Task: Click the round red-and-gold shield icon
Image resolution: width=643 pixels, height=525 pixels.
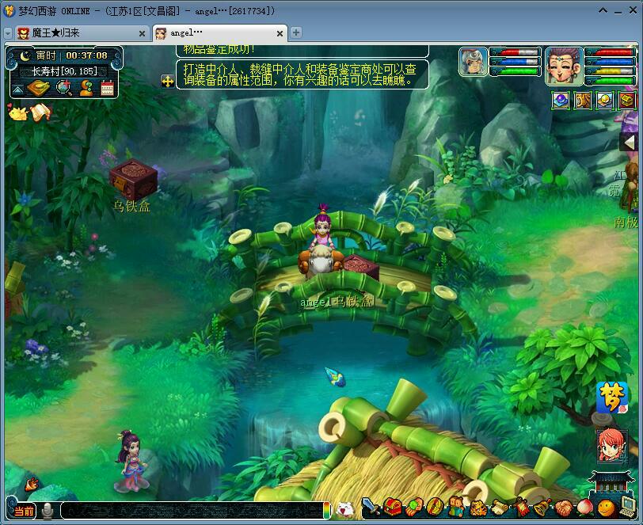Action: tap(435, 508)
